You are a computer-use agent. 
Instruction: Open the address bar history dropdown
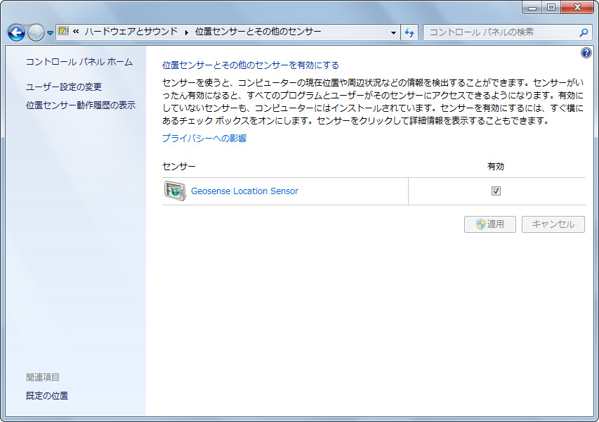point(392,32)
